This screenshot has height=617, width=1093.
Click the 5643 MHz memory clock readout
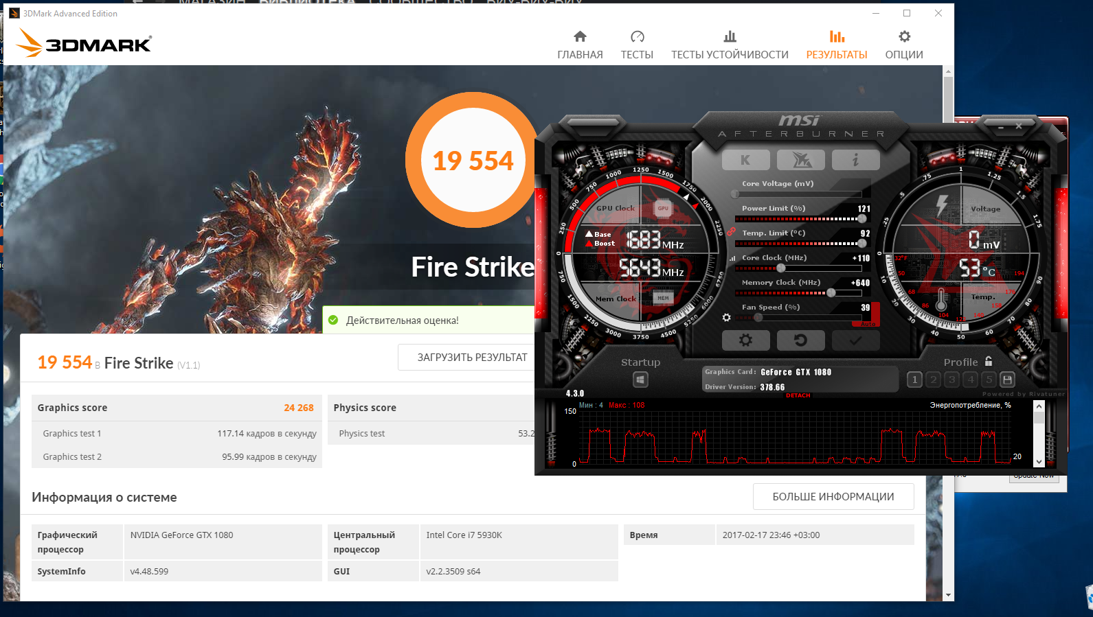[x=651, y=268]
